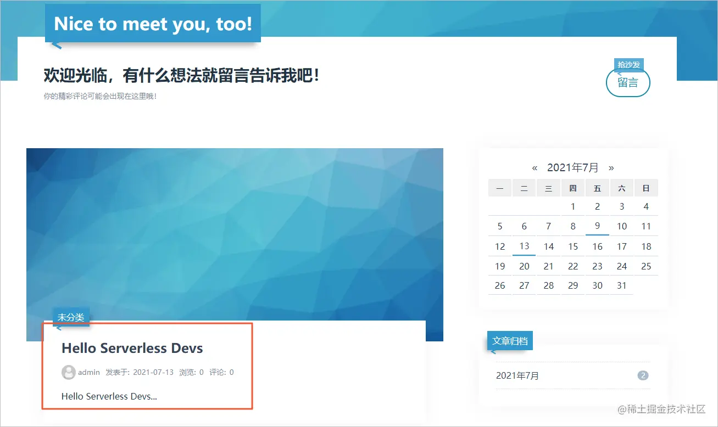This screenshot has height=427, width=718.
Task: Click the 四 weekday header
Action: coord(573,188)
